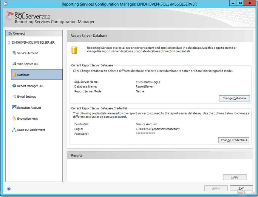Open the Scale-out Deployment page
Image resolution: width=258 pixels, height=197 pixels.
pos(31,130)
